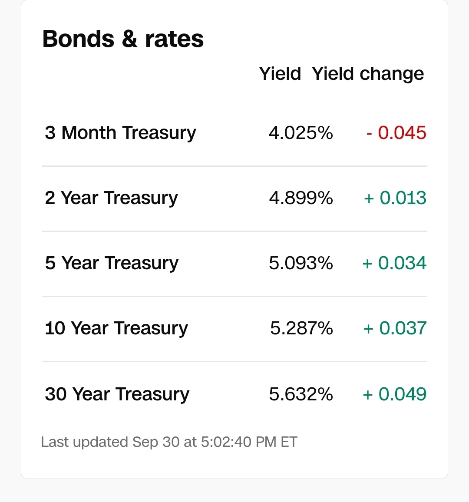Click the Bonds & rates heading
The width and height of the screenshot is (469, 502).
tap(123, 39)
